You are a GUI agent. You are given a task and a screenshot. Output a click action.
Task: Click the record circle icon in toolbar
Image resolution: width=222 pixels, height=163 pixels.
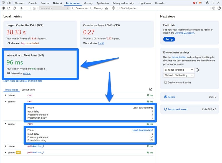tap(3, 8)
